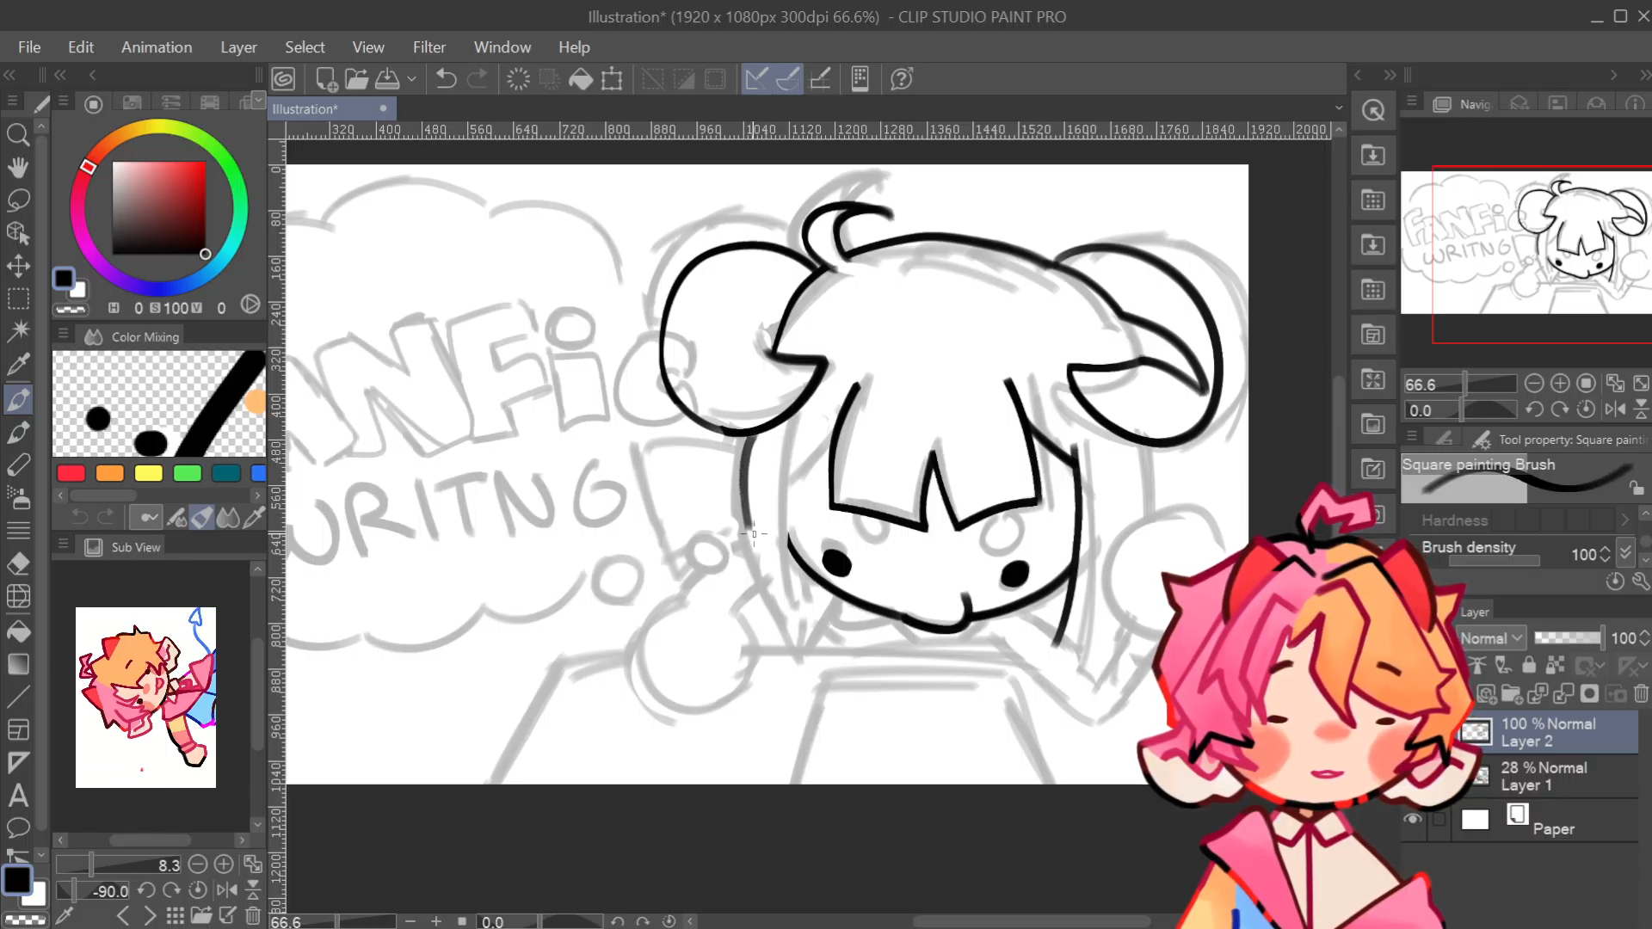
Task: Open the Filter menu
Action: (428, 47)
